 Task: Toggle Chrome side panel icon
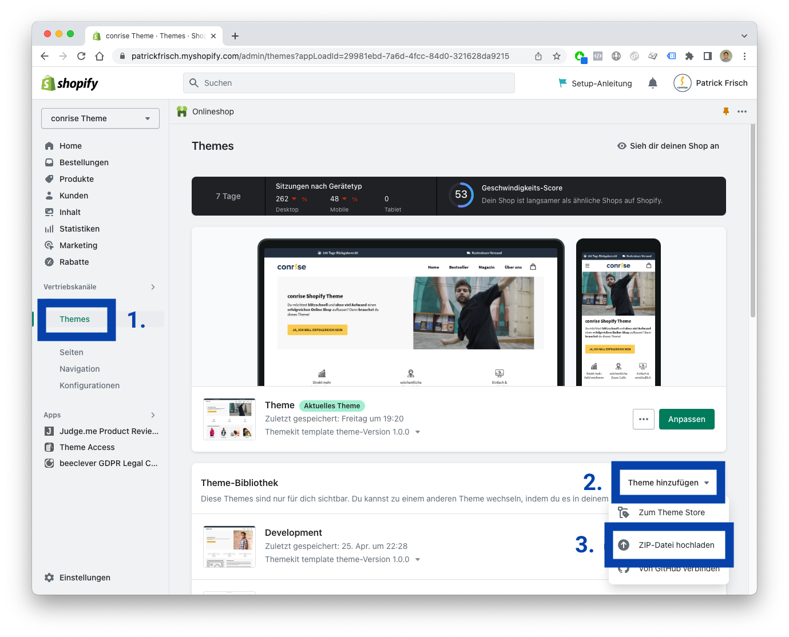click(708, 56)
